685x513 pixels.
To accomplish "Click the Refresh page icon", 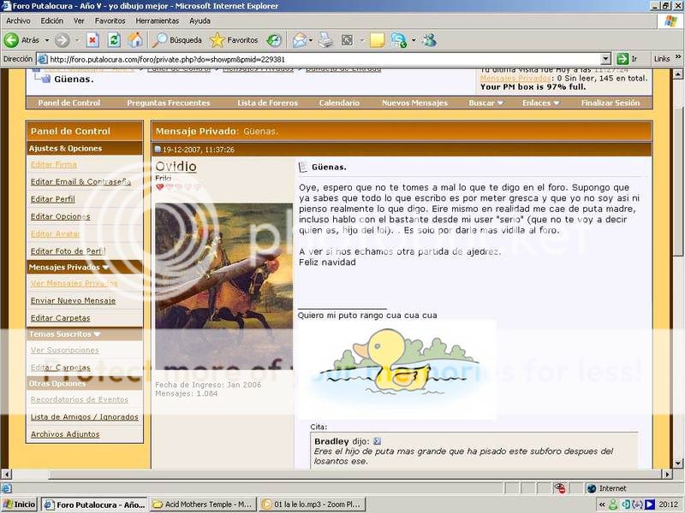I will tap(114, 40).
